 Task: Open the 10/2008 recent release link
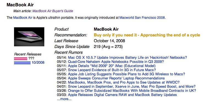coord(38,63)
